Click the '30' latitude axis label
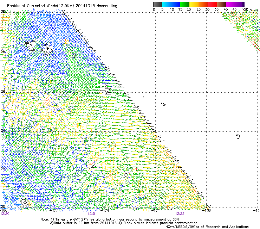Image resolution: width=260 pixels, height=229 pixels. pyautogui.click(x=3, y=12)
